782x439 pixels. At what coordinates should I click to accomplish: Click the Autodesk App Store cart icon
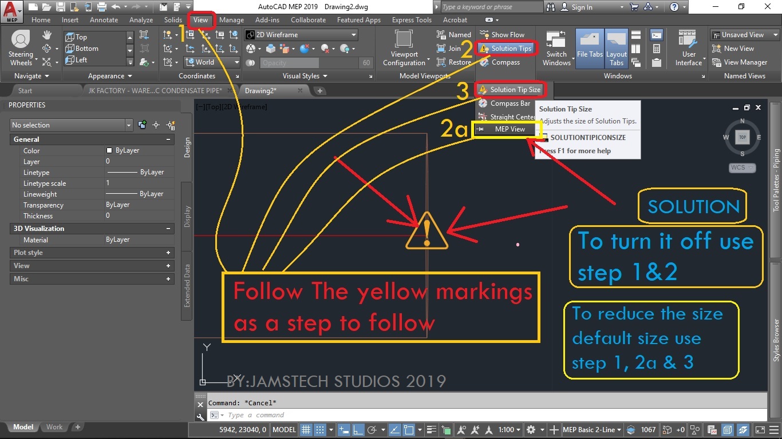[634, 7]
